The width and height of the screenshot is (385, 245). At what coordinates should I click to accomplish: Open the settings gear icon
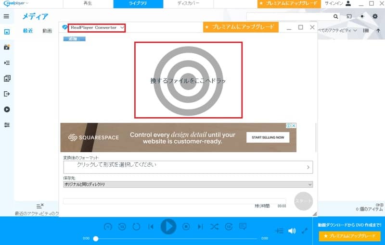[x=375, y=16]
